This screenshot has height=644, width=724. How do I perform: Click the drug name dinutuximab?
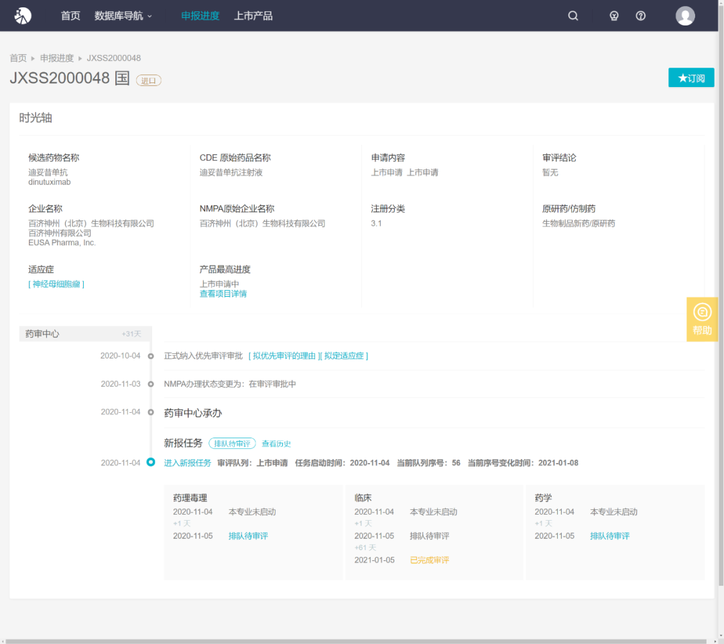click(50, 182)
